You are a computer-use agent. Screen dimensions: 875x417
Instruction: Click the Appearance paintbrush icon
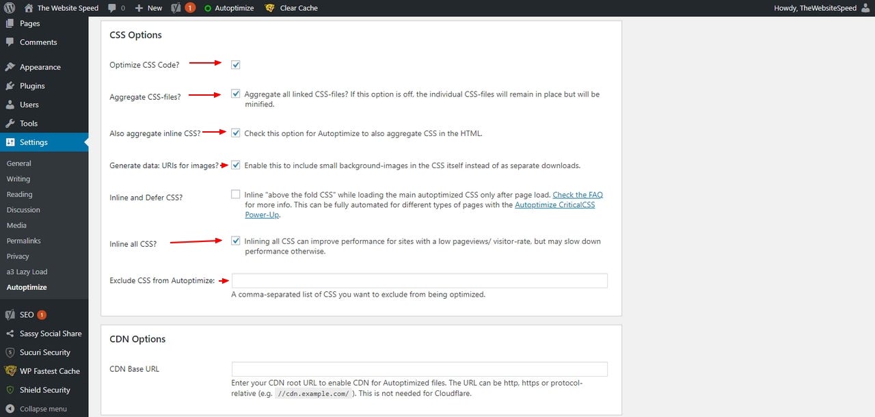point(10,67)
